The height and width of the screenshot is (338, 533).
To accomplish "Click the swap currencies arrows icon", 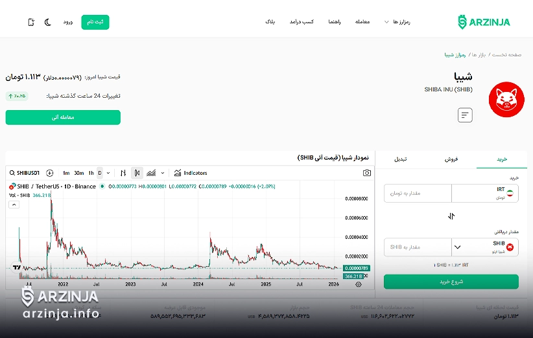I will click(x=451, y=216).
